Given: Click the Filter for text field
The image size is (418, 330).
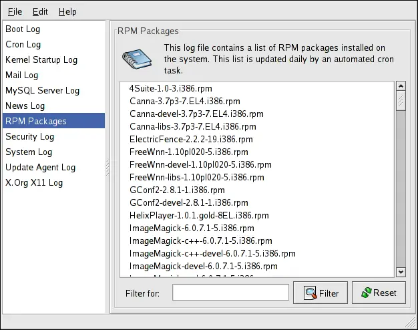Looking at the screenshot, I should (230, 293).
